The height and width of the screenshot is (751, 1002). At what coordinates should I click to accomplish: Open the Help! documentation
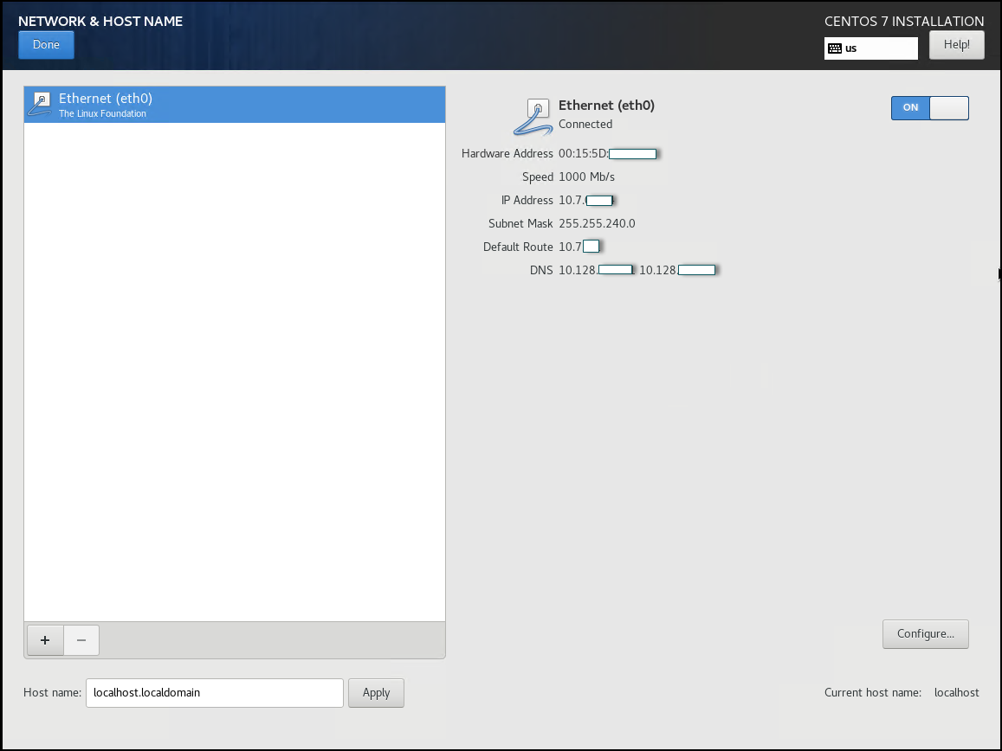pyautogui.click(x=956, y=45)
